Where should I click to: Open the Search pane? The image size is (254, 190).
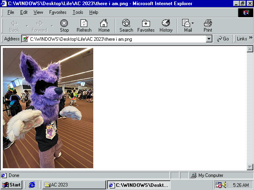pyautogui.click(x=126, y=26)
